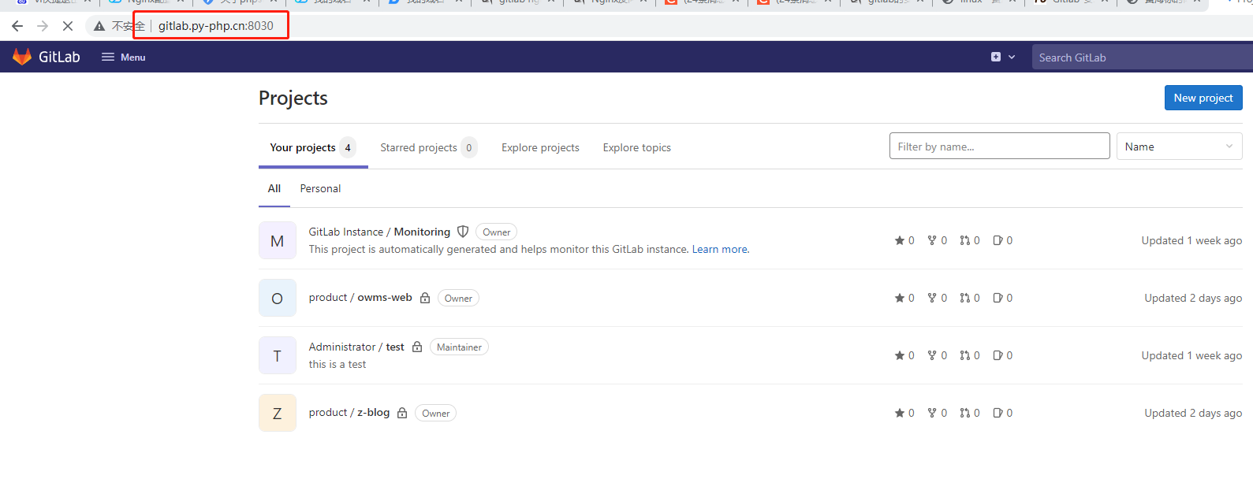Click the forks icon for test project
Image resolution: width=1253 pixels, height=490 pixels.
[932, 355]
